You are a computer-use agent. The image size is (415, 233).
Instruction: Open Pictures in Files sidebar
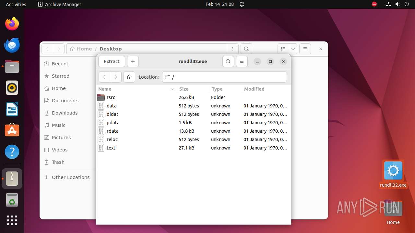click(x=68, y=138)
